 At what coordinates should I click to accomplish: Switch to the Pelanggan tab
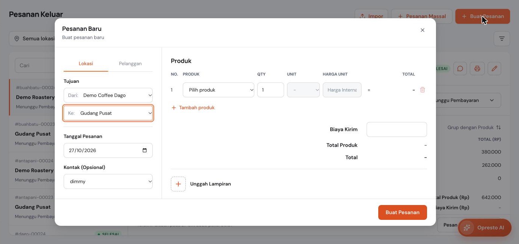click(130, 64)
